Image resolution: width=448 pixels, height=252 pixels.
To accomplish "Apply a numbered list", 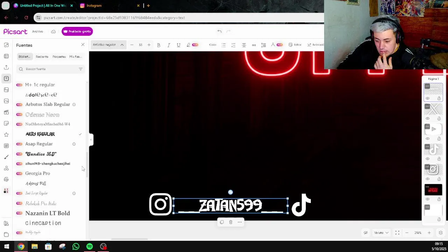I will coord(233,45).
